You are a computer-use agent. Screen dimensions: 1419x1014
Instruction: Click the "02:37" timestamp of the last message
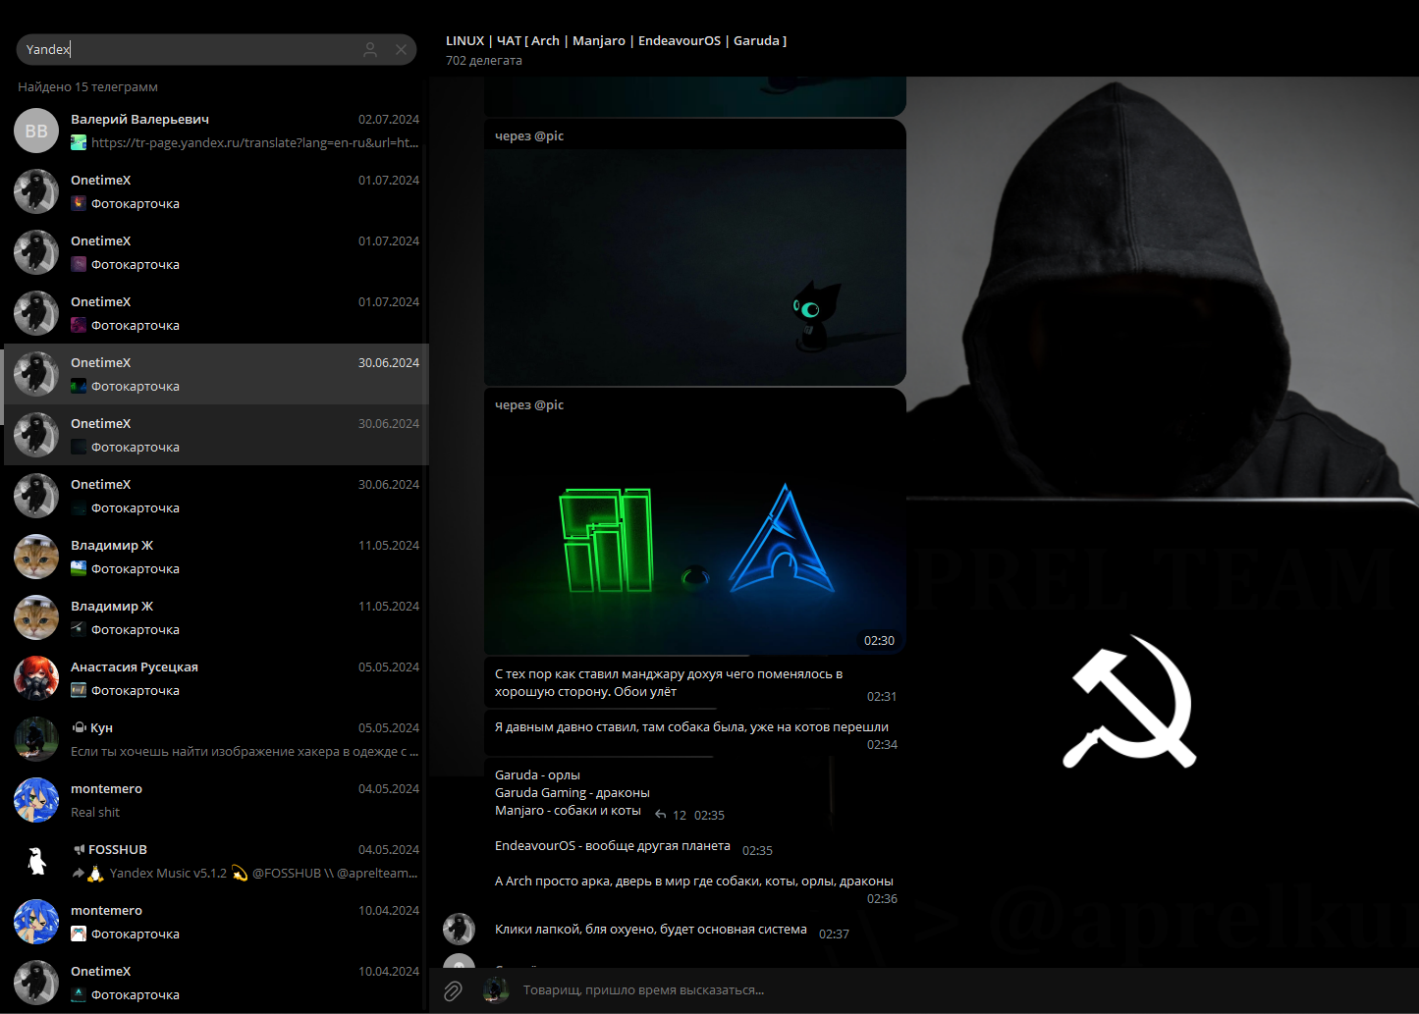point(834,934)
